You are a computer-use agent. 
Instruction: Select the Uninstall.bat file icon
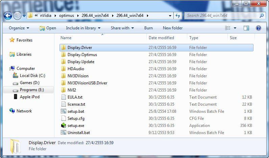pos(63,133)
